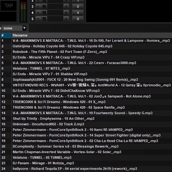This screenshot has width=172, height=172.
Task: Select '14 Super Street Fighter (digital only)' track
Action: tap(86, 135)
